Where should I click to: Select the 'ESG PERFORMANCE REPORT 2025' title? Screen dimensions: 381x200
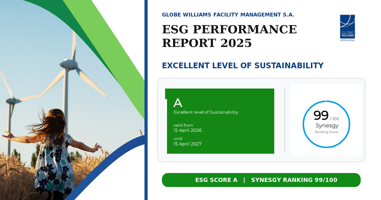[x=229, y=36]
